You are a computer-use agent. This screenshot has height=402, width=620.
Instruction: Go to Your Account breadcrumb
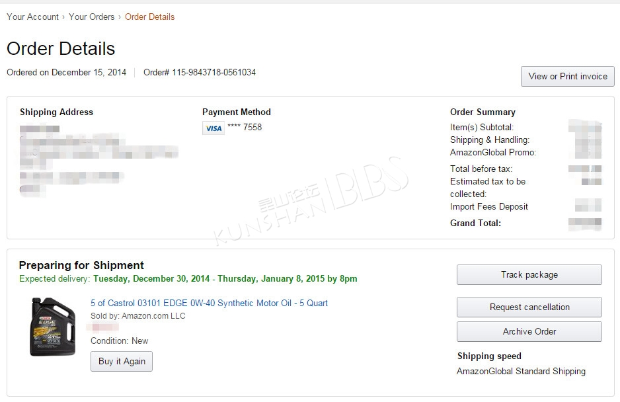pos(32,17)
